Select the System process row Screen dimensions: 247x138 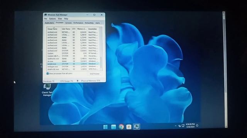point(73,53)
